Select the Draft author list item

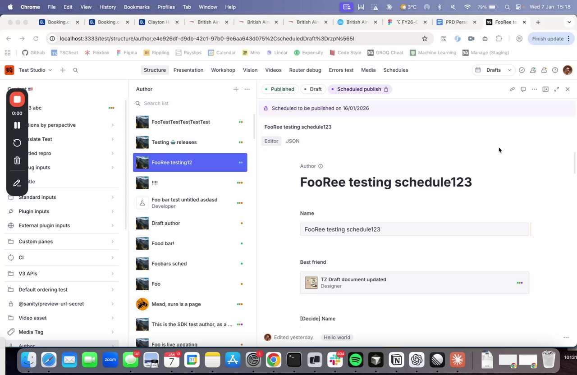pyautogui.click(x=190, y=223)
